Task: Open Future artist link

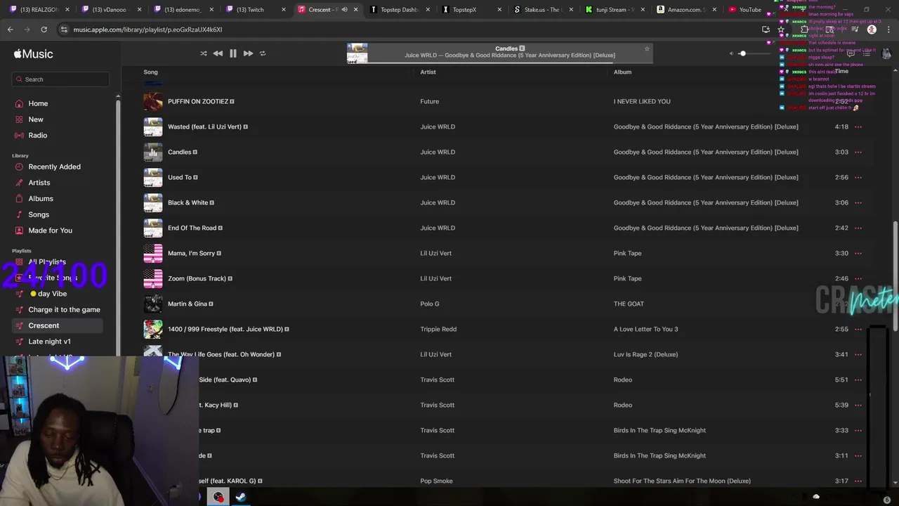Action: click(429, 101)
